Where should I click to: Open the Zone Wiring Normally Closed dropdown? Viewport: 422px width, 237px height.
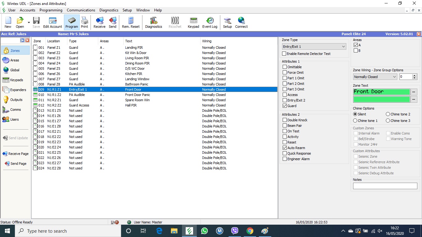394,77
